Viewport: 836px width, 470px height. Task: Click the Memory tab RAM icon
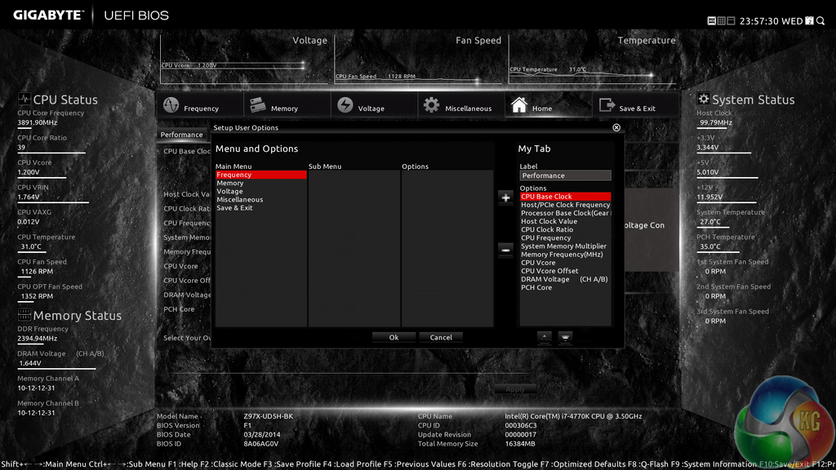(257, 105)
